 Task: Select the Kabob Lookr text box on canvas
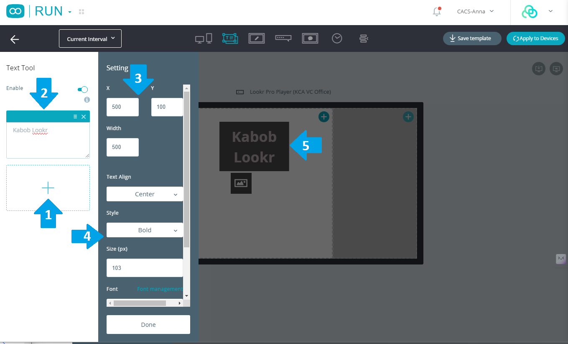[x=254, y=146]
